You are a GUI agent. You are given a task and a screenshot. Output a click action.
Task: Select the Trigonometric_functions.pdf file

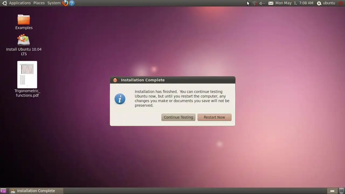27,79
